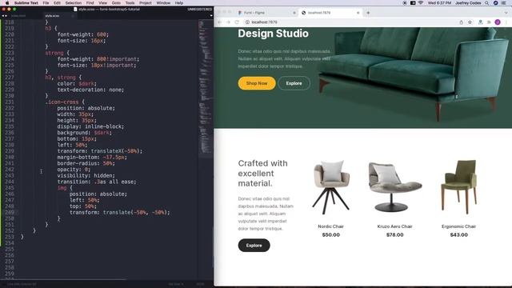This screenshot has width=512, height=288.
Task: Click 'text-decoration: none;' code line
Action: click(90, 90)
